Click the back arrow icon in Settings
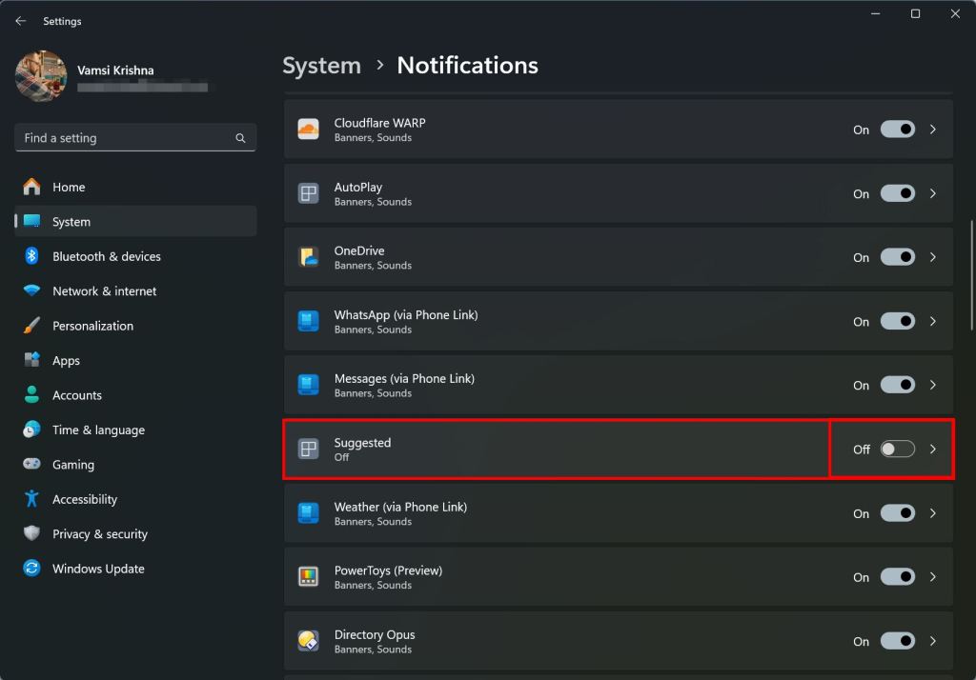Image resolution: width=976 pixels, height=680 pixels. tap(21, 21)
